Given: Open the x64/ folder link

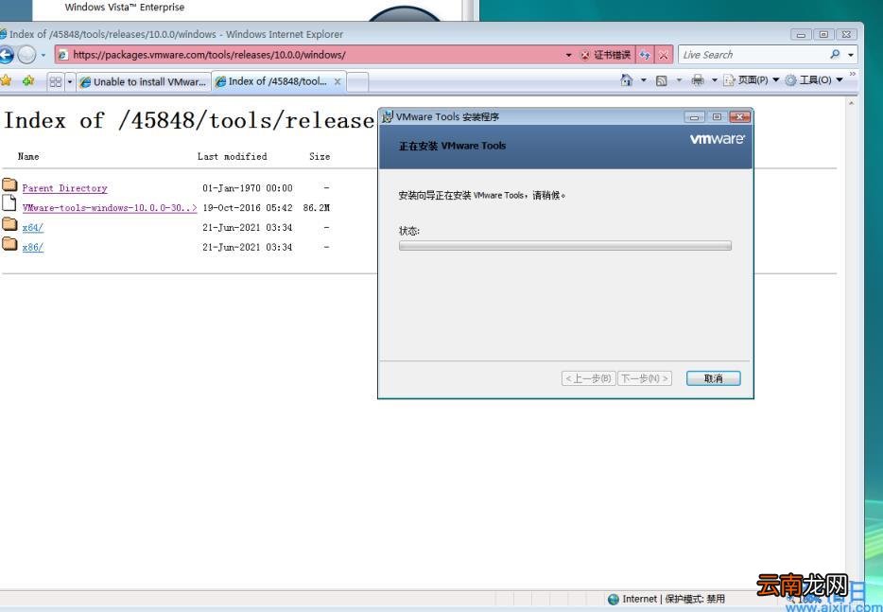Looking at the screenshot, I should coord(33,228).
